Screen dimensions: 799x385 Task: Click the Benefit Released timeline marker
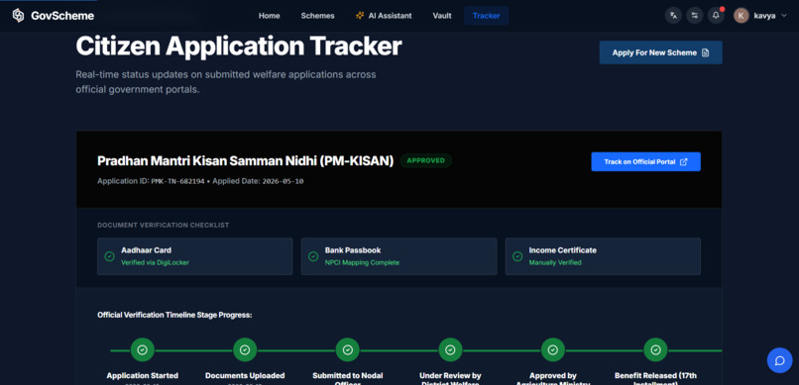[x=656, y=350]
